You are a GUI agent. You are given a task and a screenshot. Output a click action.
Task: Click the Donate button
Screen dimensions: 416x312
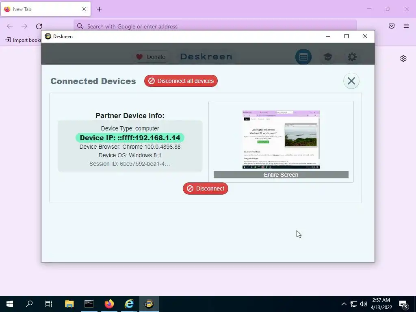click(x=151, y=57)
